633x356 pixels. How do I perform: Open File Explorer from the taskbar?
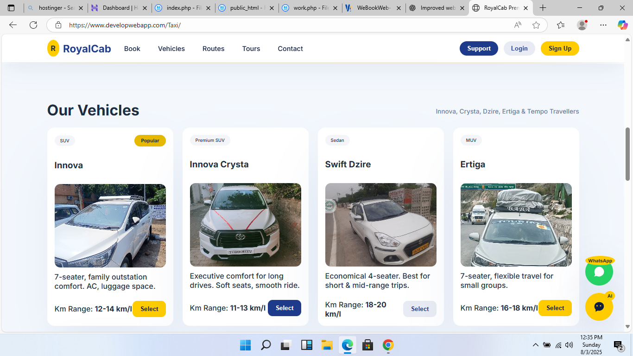327,345
